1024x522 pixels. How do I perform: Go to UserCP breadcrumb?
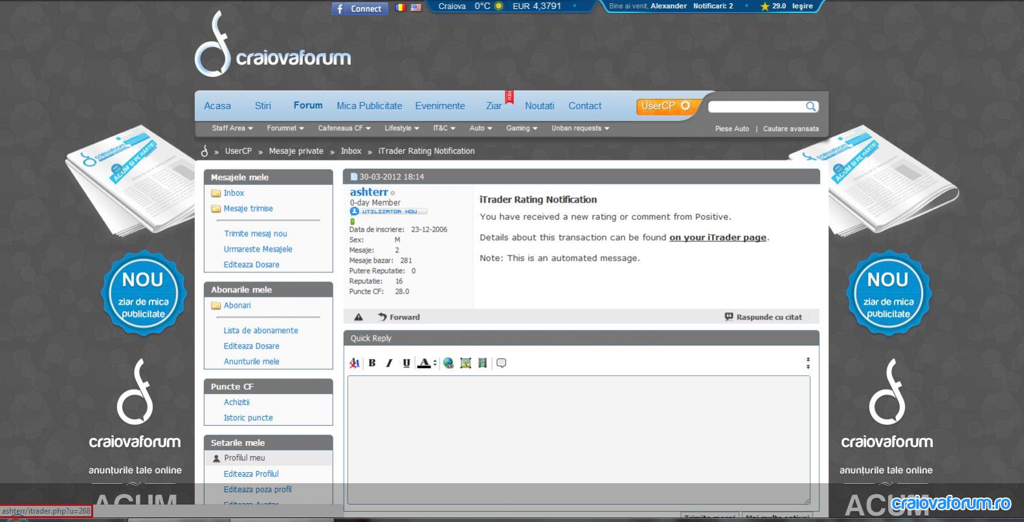pyautogui.click(x=238, y=151)
